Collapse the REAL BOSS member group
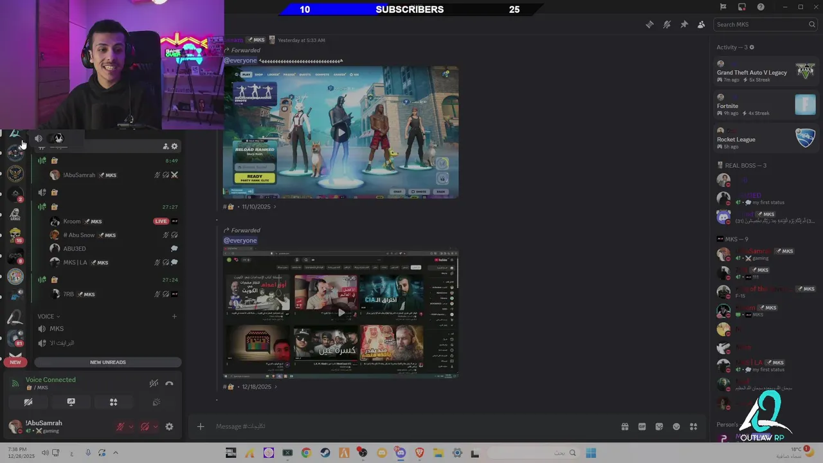The height and width of the screenshot is (463, 823). pyautogui.click(x=746, y=165)
